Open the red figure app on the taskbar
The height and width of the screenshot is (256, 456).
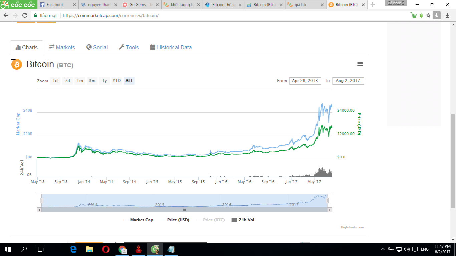[139, 249]
